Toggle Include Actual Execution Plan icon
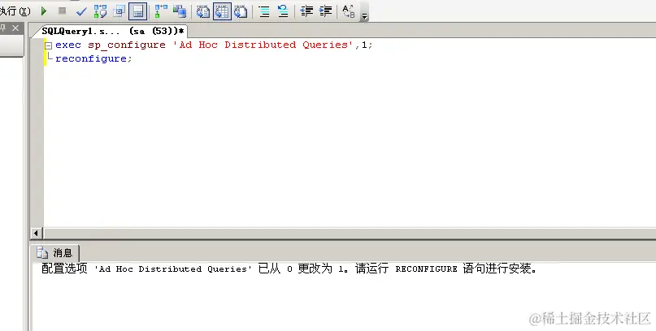 161,11
